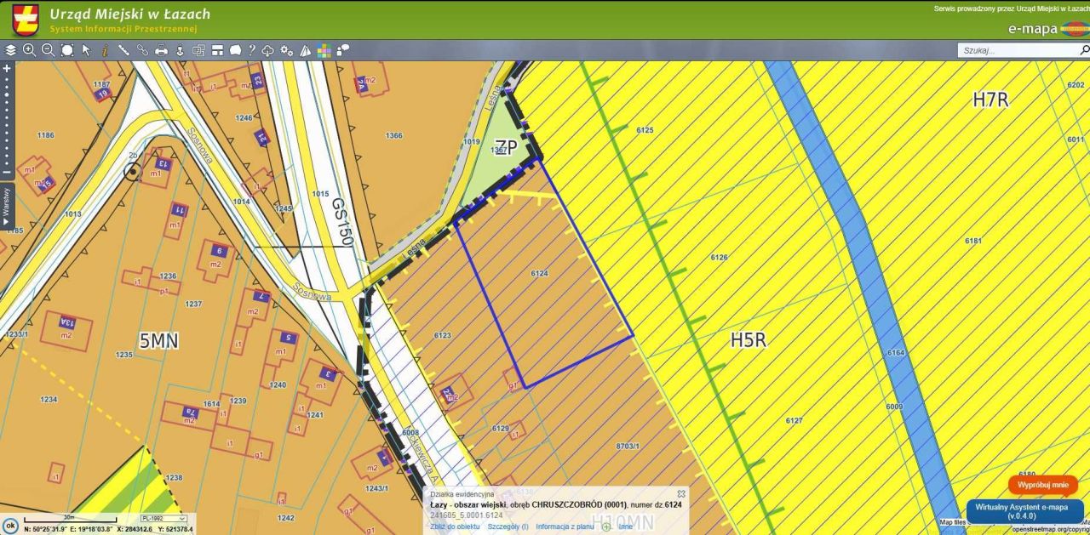
Task: Click parcel label 6181 on map
Action: [973, 241]
